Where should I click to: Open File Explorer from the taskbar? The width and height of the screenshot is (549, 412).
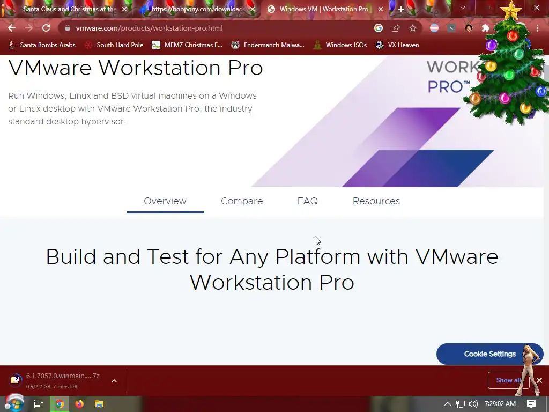99,404
